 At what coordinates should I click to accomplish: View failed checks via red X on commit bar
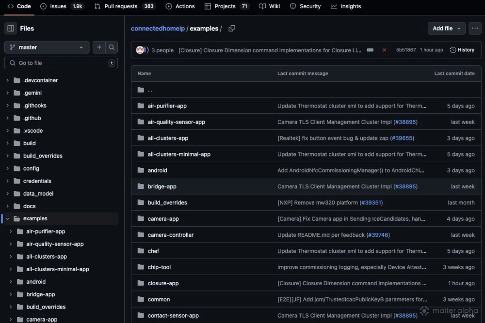384,49
